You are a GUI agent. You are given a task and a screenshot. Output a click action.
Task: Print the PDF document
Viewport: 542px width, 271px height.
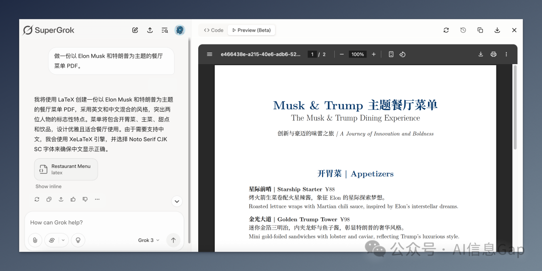pyautogui.click(x=494, y=54)
